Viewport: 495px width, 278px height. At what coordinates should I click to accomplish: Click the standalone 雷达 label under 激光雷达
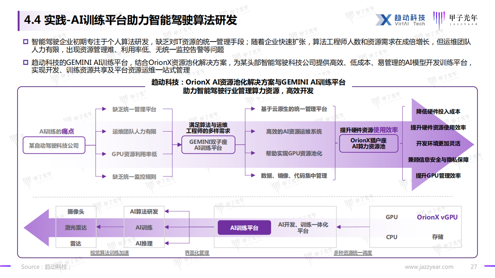click(x=76, y=244)
